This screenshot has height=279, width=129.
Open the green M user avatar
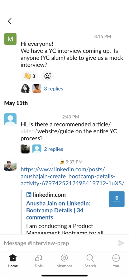[10, 39]
